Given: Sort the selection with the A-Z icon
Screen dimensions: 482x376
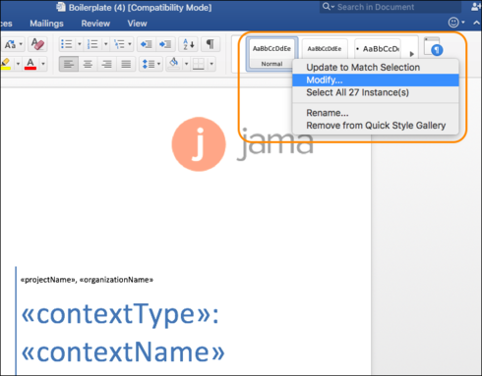Looking at the screenshot, I should [x=189, y=44].
